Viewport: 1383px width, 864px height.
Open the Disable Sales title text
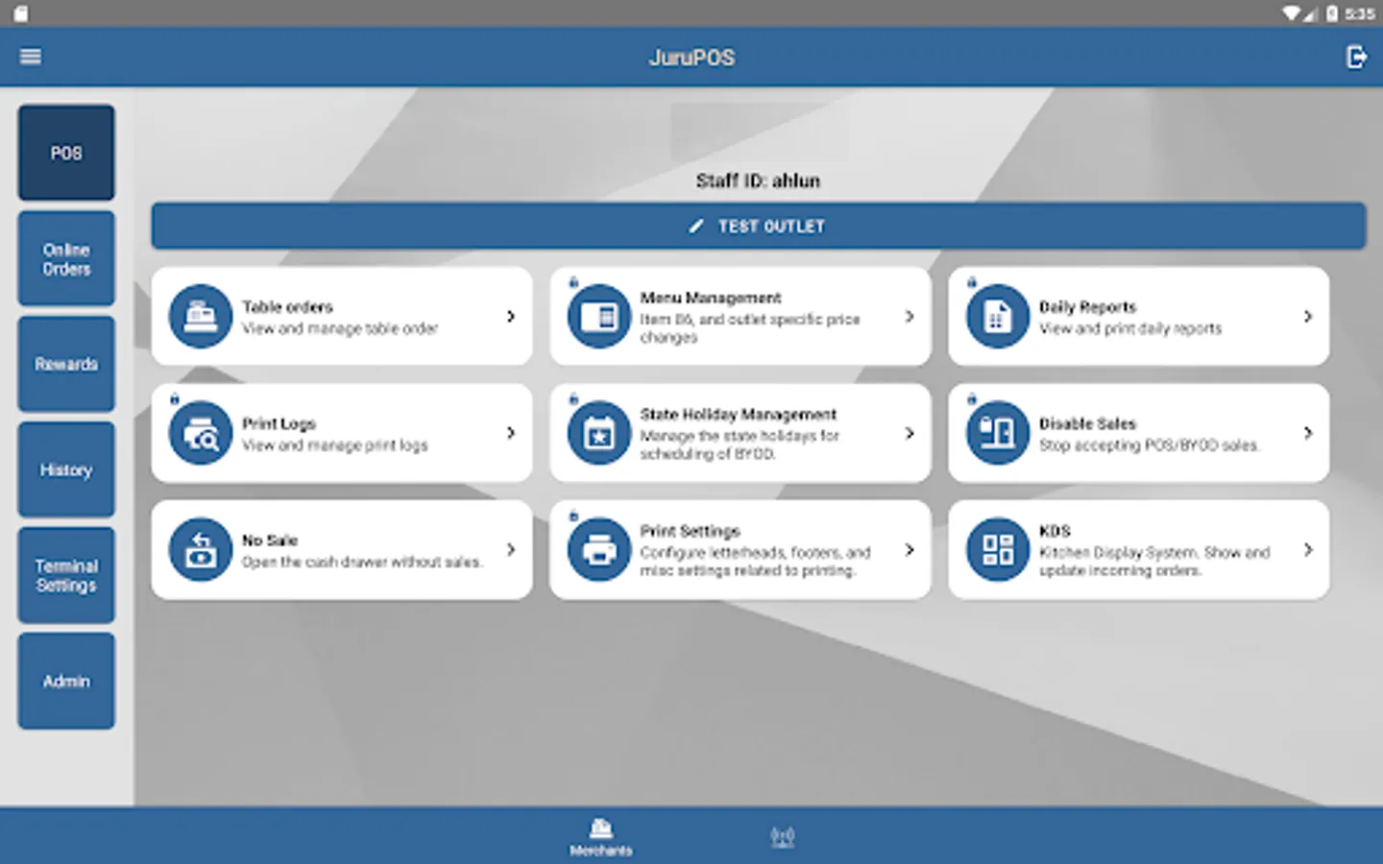pos(1087,423)
